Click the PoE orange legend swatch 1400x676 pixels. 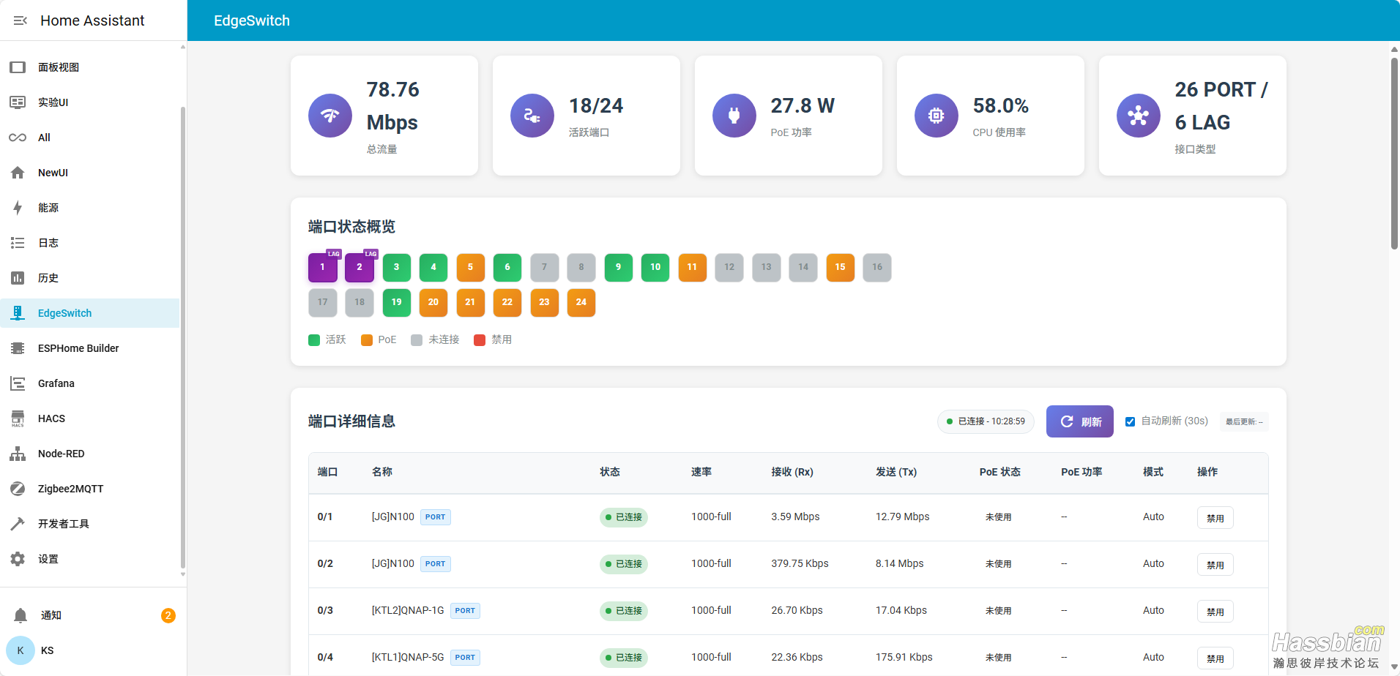tap(367, 340)
